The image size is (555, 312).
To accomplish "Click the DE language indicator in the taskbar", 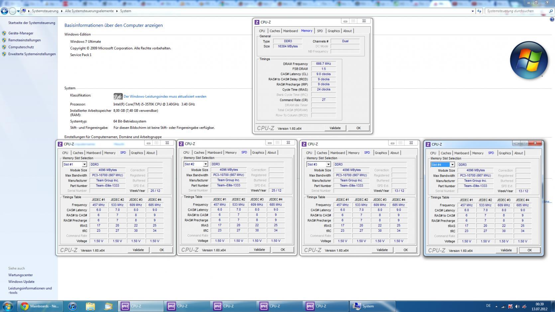I will (488, 306).
